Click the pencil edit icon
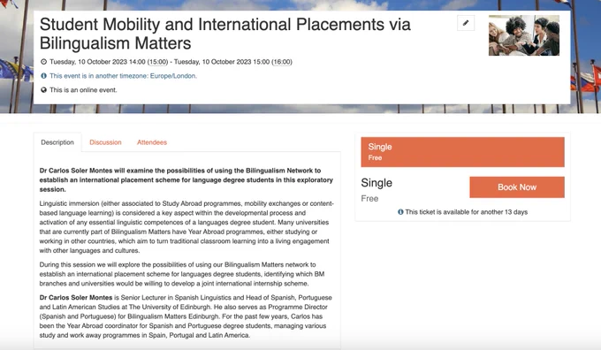 pyautogui.click(x=466, y=23)
